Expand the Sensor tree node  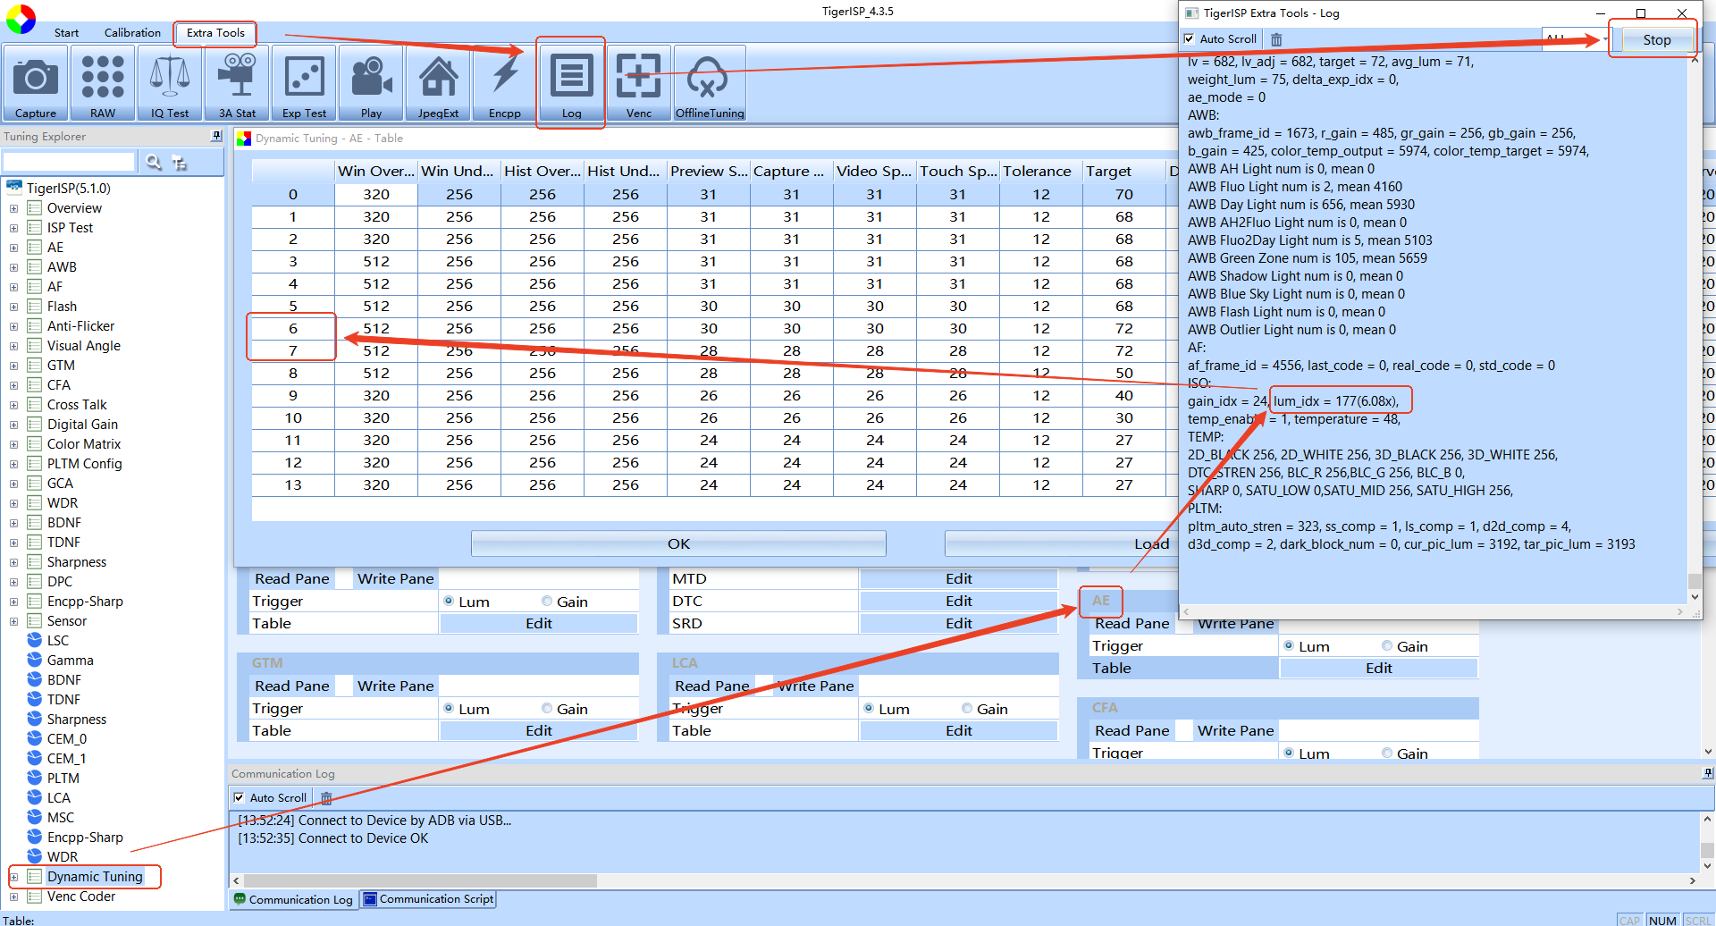coord(13,621)
